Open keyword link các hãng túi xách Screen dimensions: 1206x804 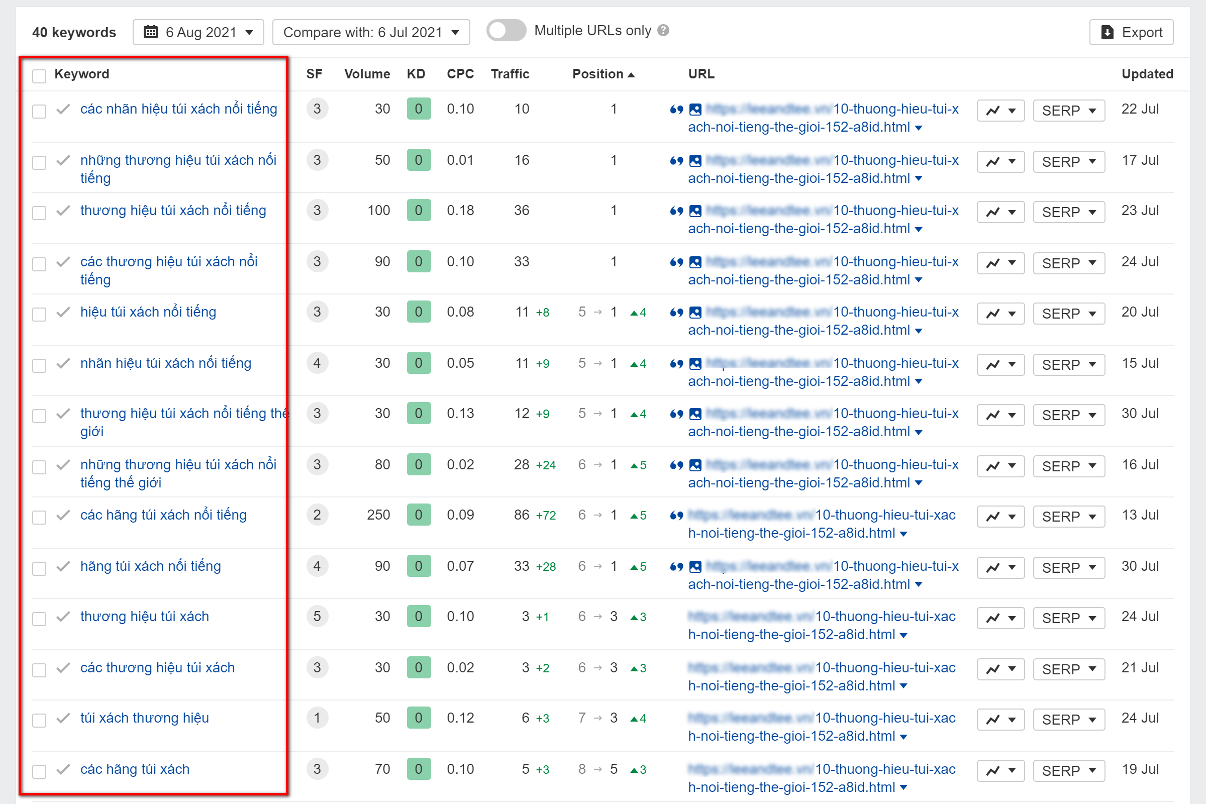135,770
